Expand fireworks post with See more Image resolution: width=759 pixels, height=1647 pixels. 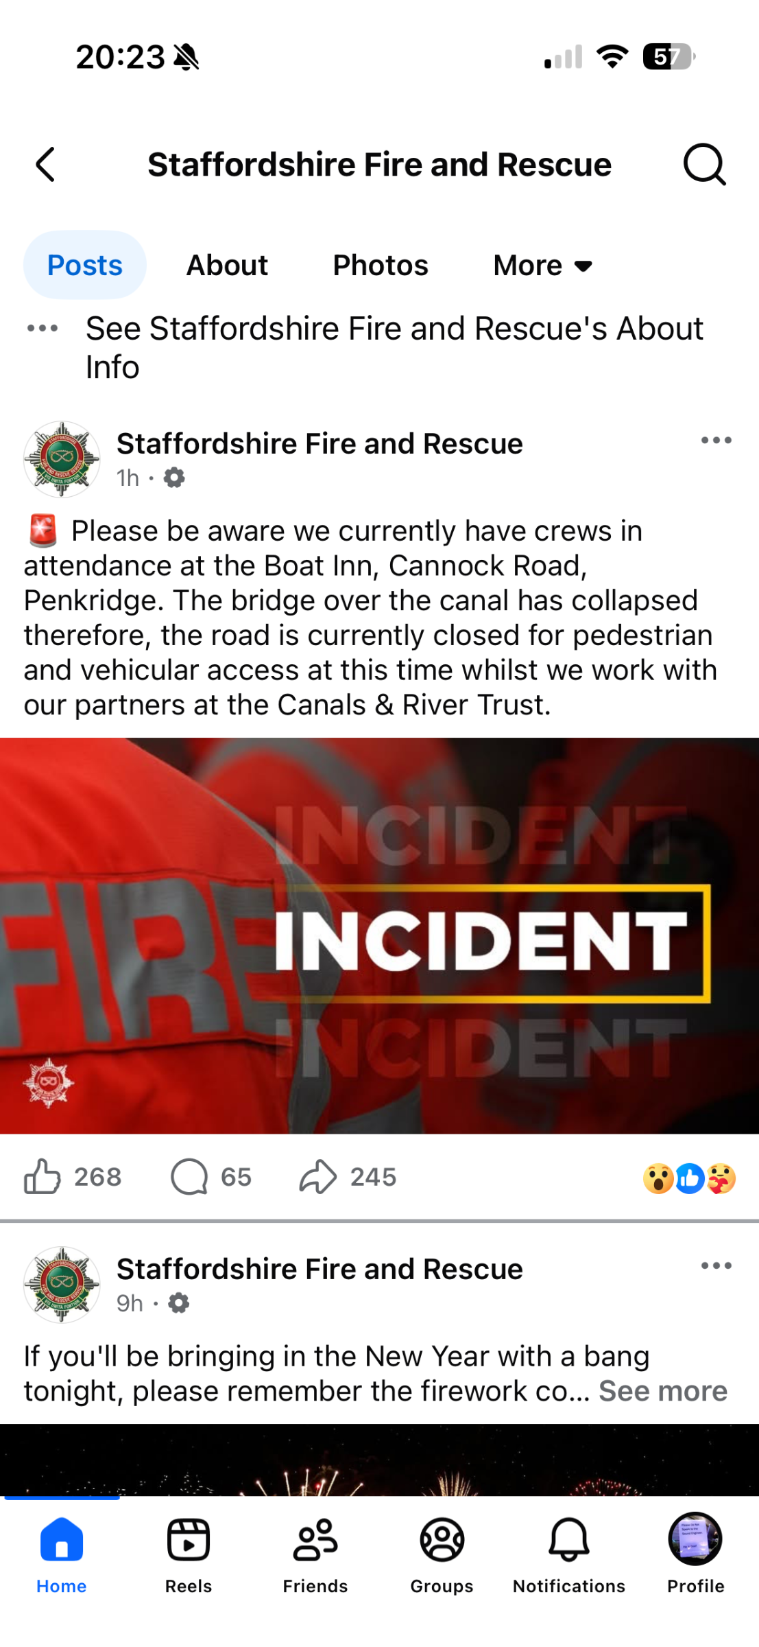[x=663, y=1391]
